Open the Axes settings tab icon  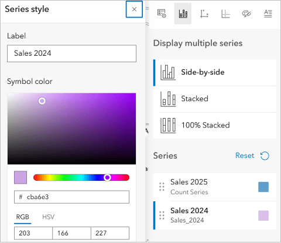204,14
